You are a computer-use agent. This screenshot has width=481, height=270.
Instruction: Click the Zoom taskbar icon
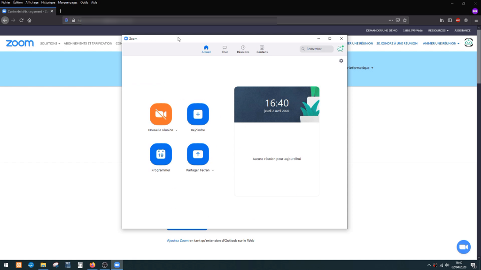117,265
